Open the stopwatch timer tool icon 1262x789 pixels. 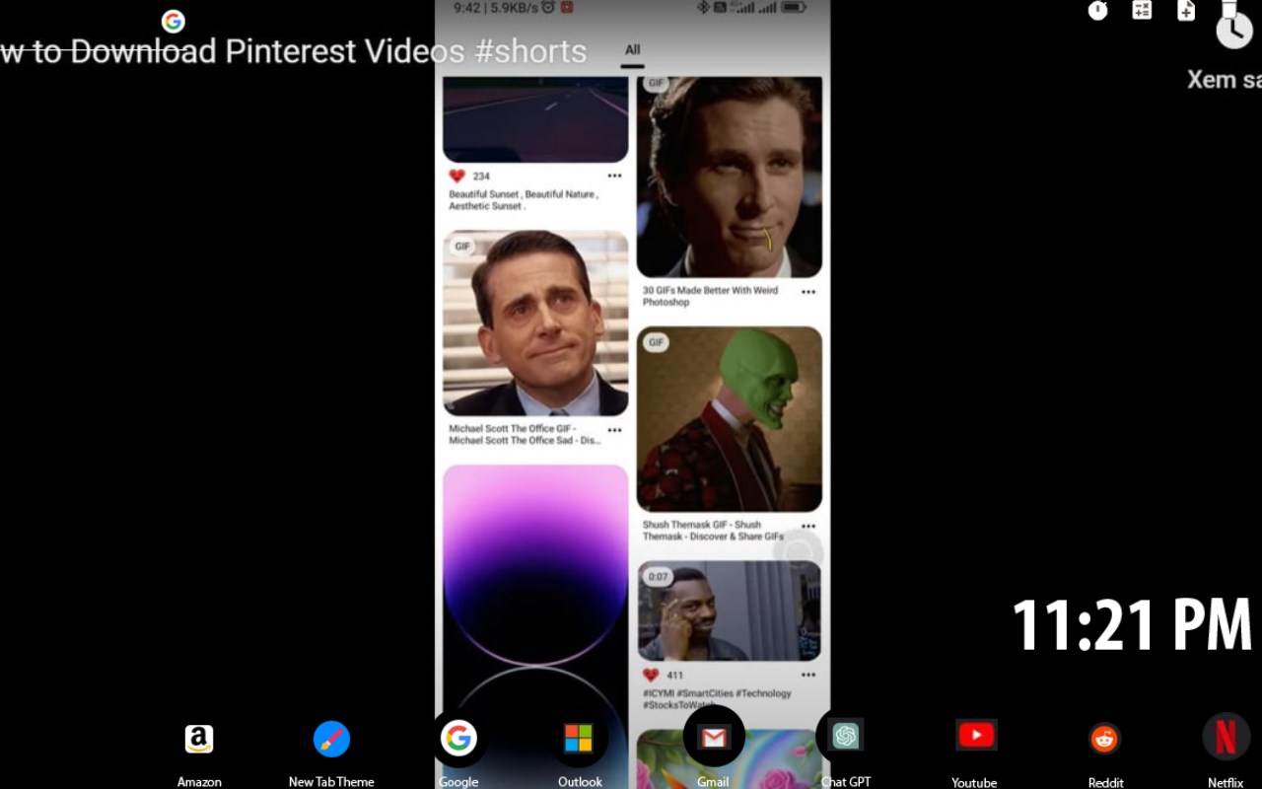pyautogui.click(x=1097, y=10)
